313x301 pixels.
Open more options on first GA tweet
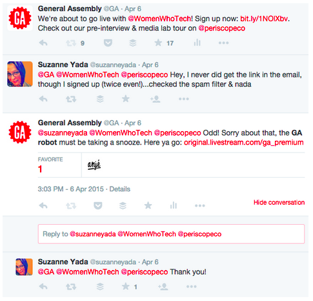(223, 43)
